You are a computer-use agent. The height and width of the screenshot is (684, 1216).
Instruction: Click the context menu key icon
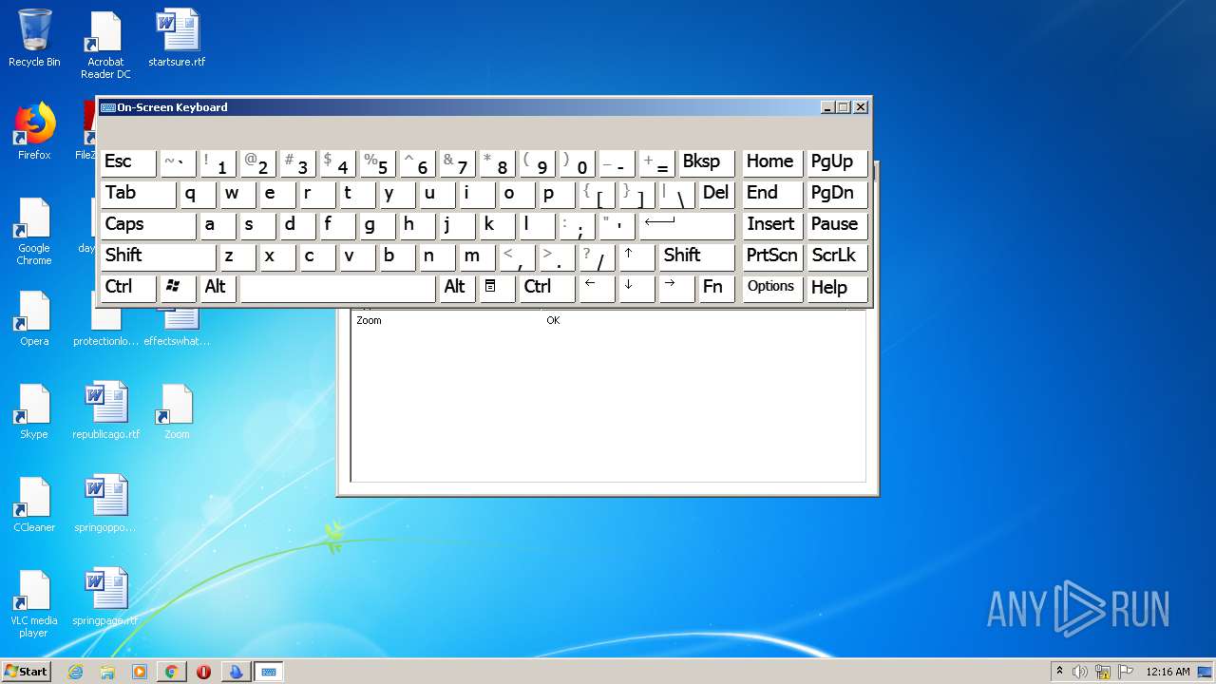[x=498, y=288]
